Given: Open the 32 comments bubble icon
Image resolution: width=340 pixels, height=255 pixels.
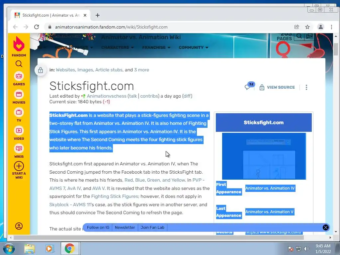Looking at the screenshot, I should (x=249, y=86).
